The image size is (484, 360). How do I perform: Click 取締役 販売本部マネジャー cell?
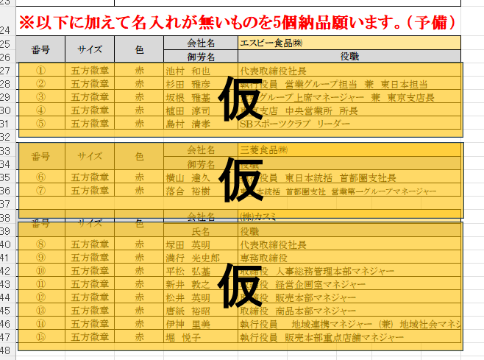[x=349, y=297]
